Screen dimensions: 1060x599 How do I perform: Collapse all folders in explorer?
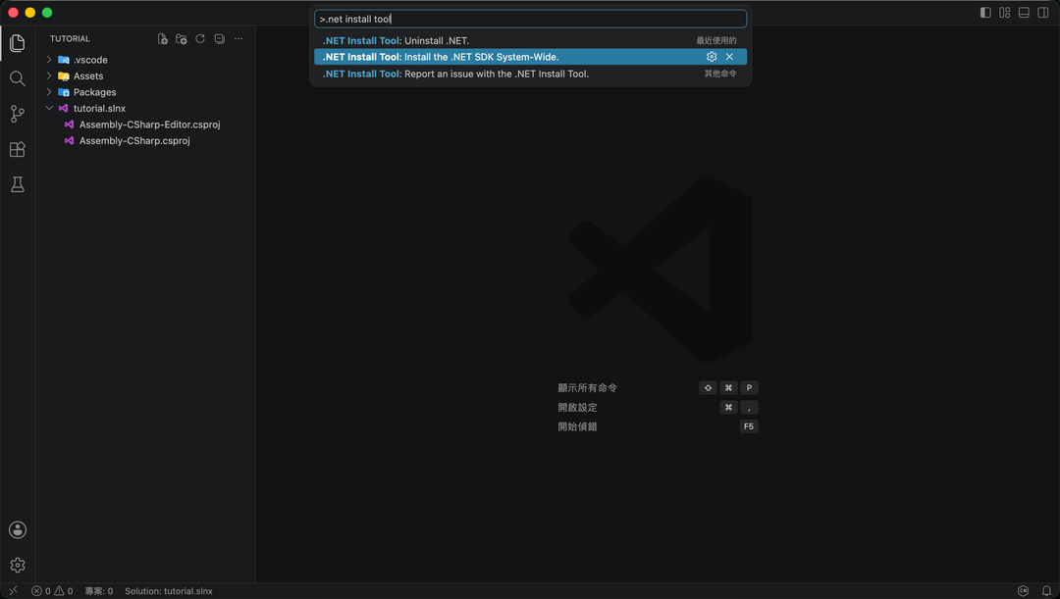220,39
